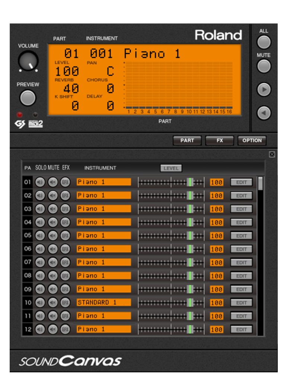
Task: Open instrument selector for part 01
Action: [x=103, y=182]
